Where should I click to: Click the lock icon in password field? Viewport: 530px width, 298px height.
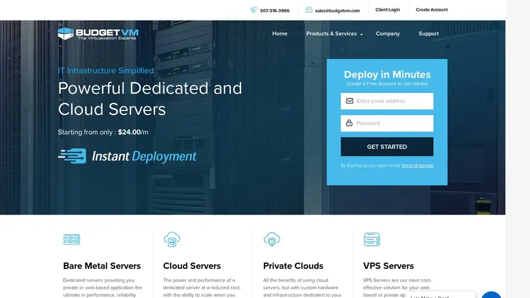349,123
